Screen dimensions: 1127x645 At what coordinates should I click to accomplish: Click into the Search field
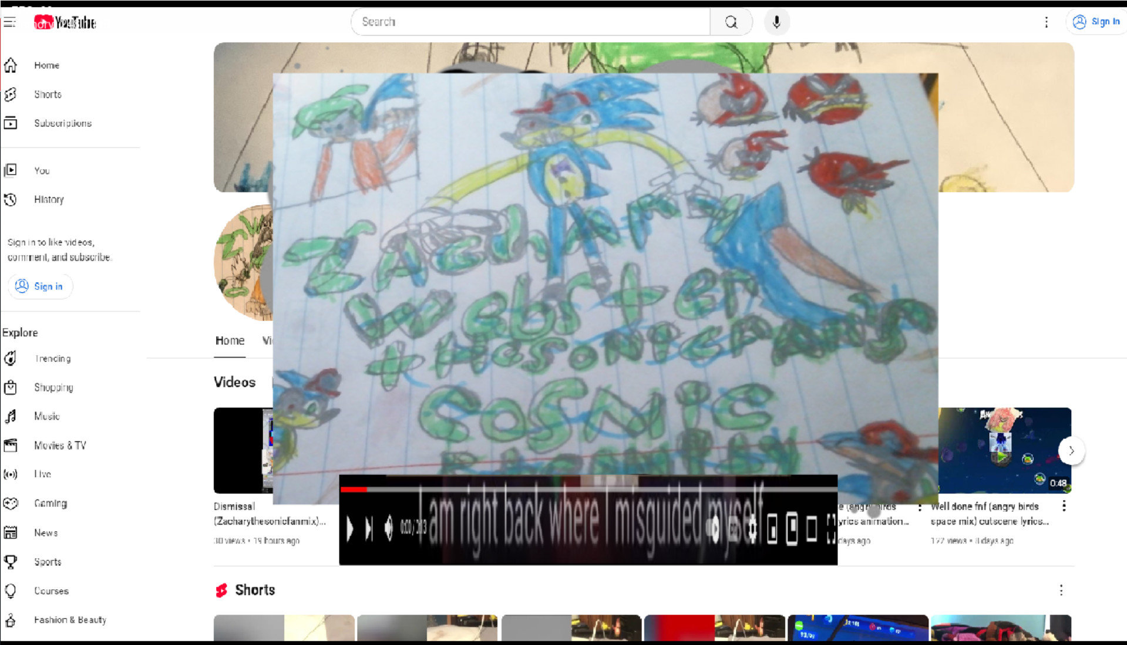pyautogui.click(x=530, y=22)
